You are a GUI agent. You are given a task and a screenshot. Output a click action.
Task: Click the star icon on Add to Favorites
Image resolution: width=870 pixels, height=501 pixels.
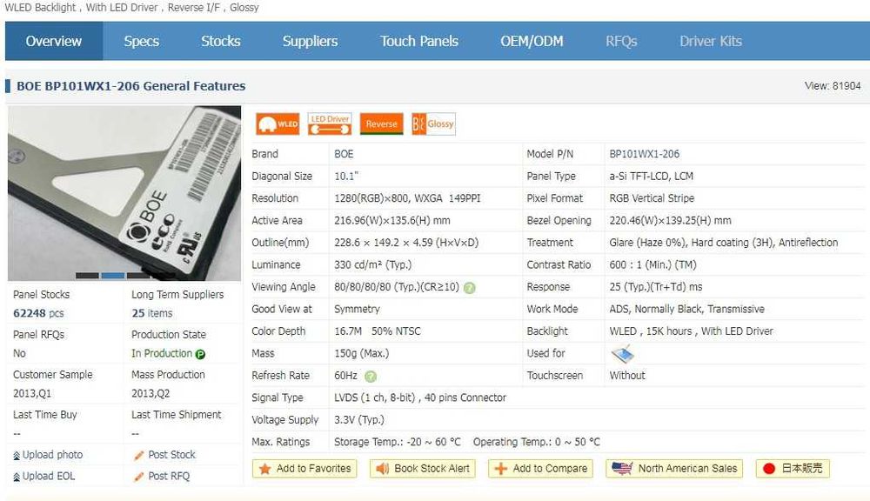click(265, 469)
